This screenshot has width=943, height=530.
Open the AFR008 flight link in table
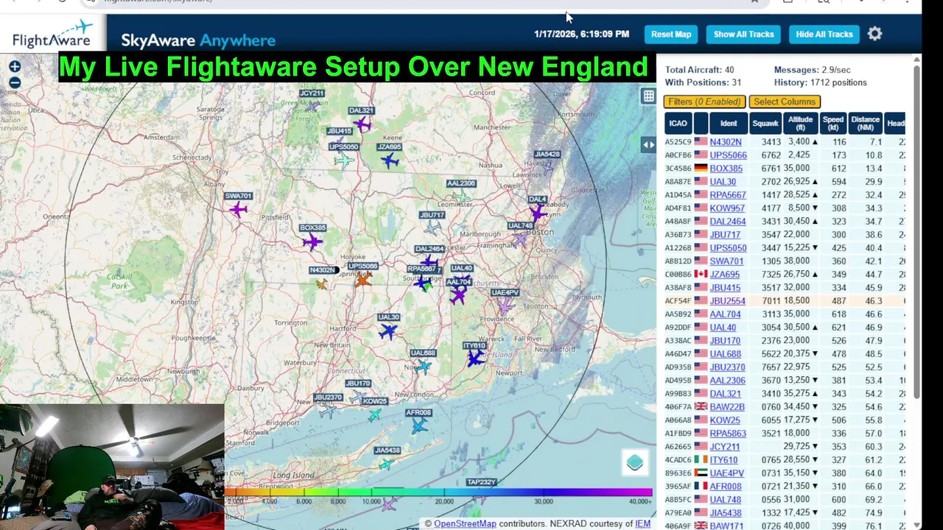click(726, 487)
